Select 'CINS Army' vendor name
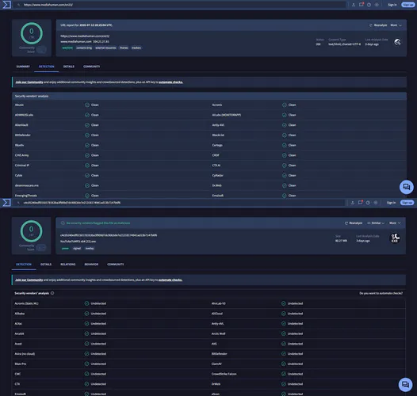Screen dimensions: 417x396 (x=22, y=155)
